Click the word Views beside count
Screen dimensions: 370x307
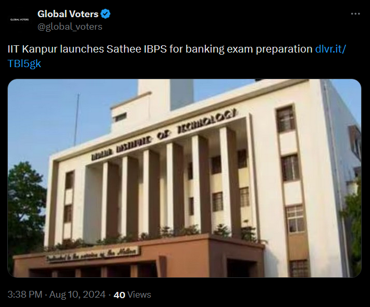click(x=139, y=295)
